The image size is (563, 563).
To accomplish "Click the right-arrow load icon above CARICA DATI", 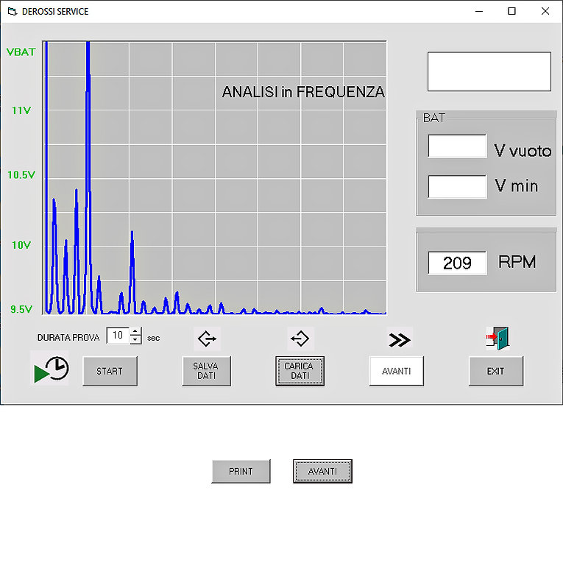I will click(x=300, y=339).
